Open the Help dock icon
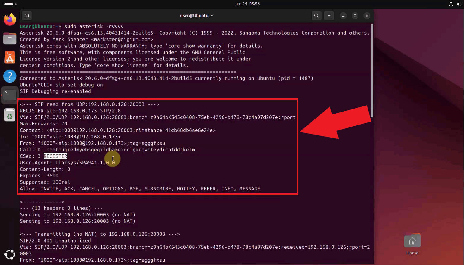 [x=10, y=76]
